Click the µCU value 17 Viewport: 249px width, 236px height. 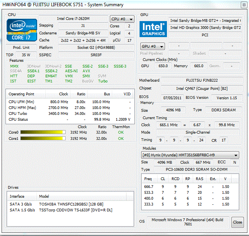tap(129, 41)
